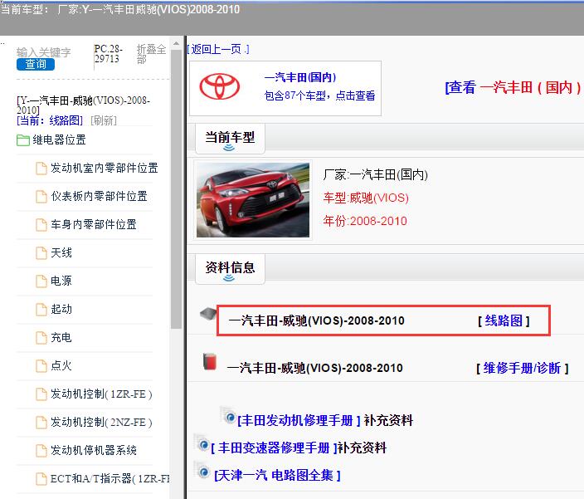Click the page icon beside 仪表板内零部件位置
The width and height of the screenshot is (584, 499).
pyautogui.click(x=41, y=197)
